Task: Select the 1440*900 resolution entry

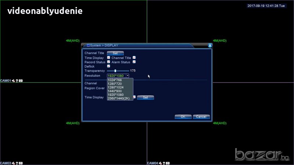Action: [115, 91]
